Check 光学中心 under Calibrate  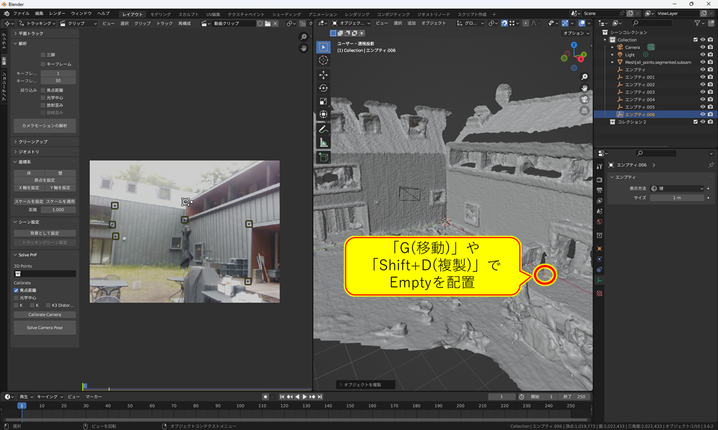coord(16,297)
